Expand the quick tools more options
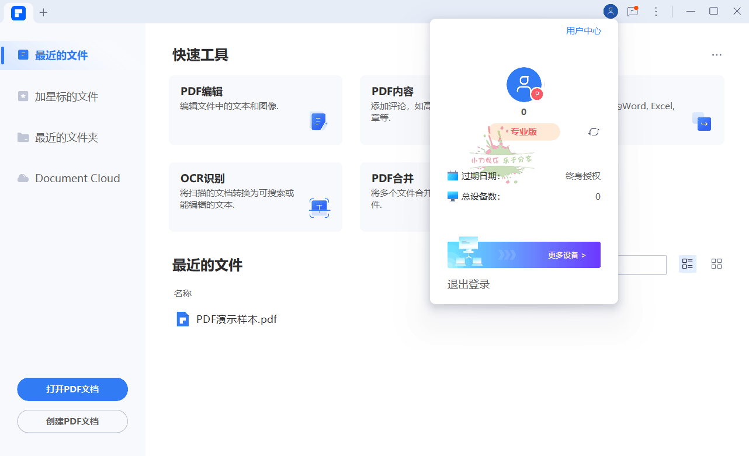 716,55
